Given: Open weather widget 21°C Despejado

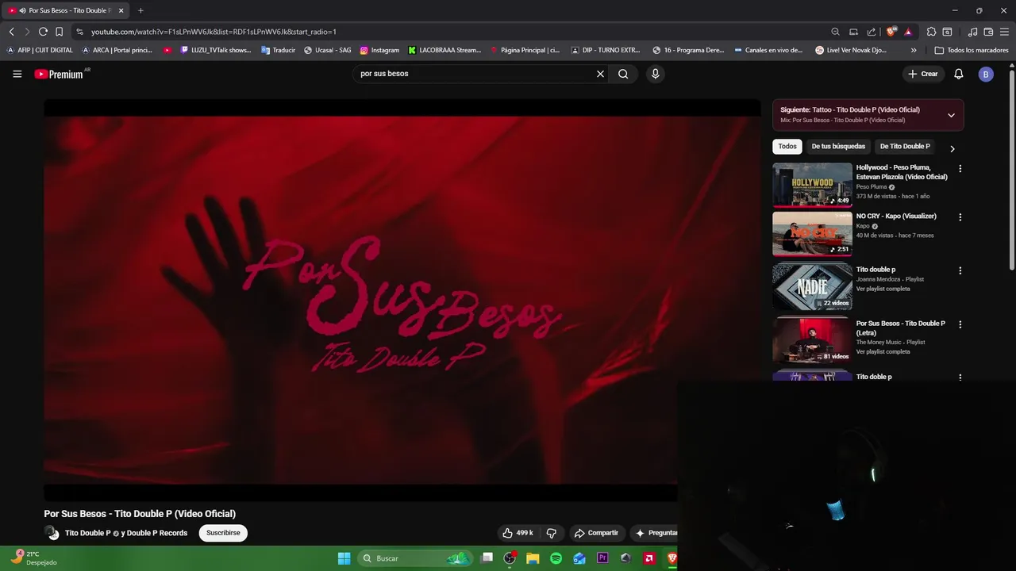Looking at the screenshot, I should tap(33, 558).
